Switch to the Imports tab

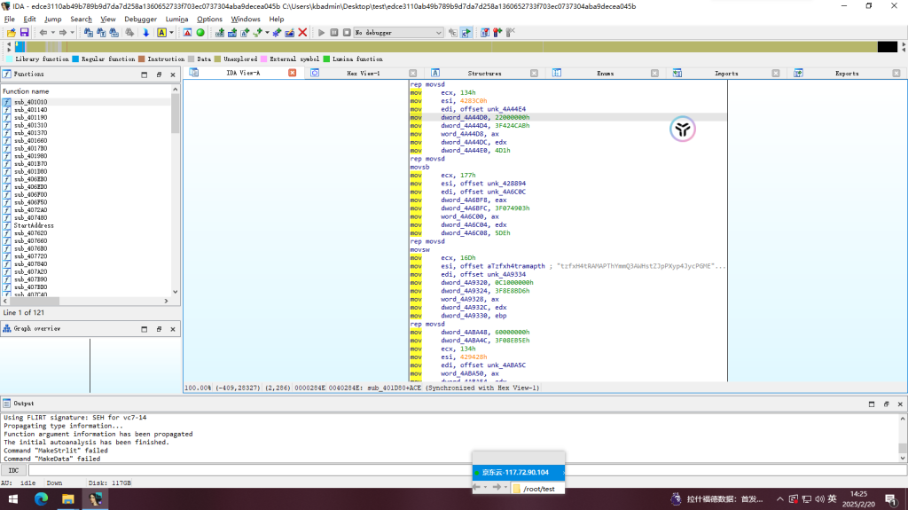(726, 74)
